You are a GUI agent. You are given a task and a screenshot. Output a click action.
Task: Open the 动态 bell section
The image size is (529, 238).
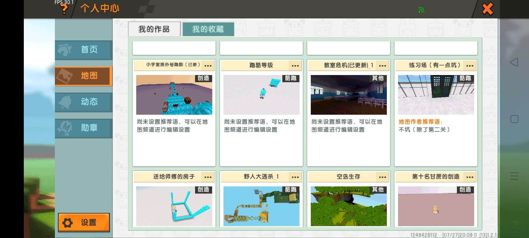[x=84, y=102]
